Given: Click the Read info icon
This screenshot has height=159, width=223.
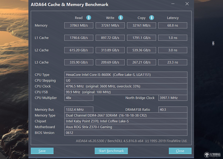Looking at the screenshot, I should click(x=89, y=18).
